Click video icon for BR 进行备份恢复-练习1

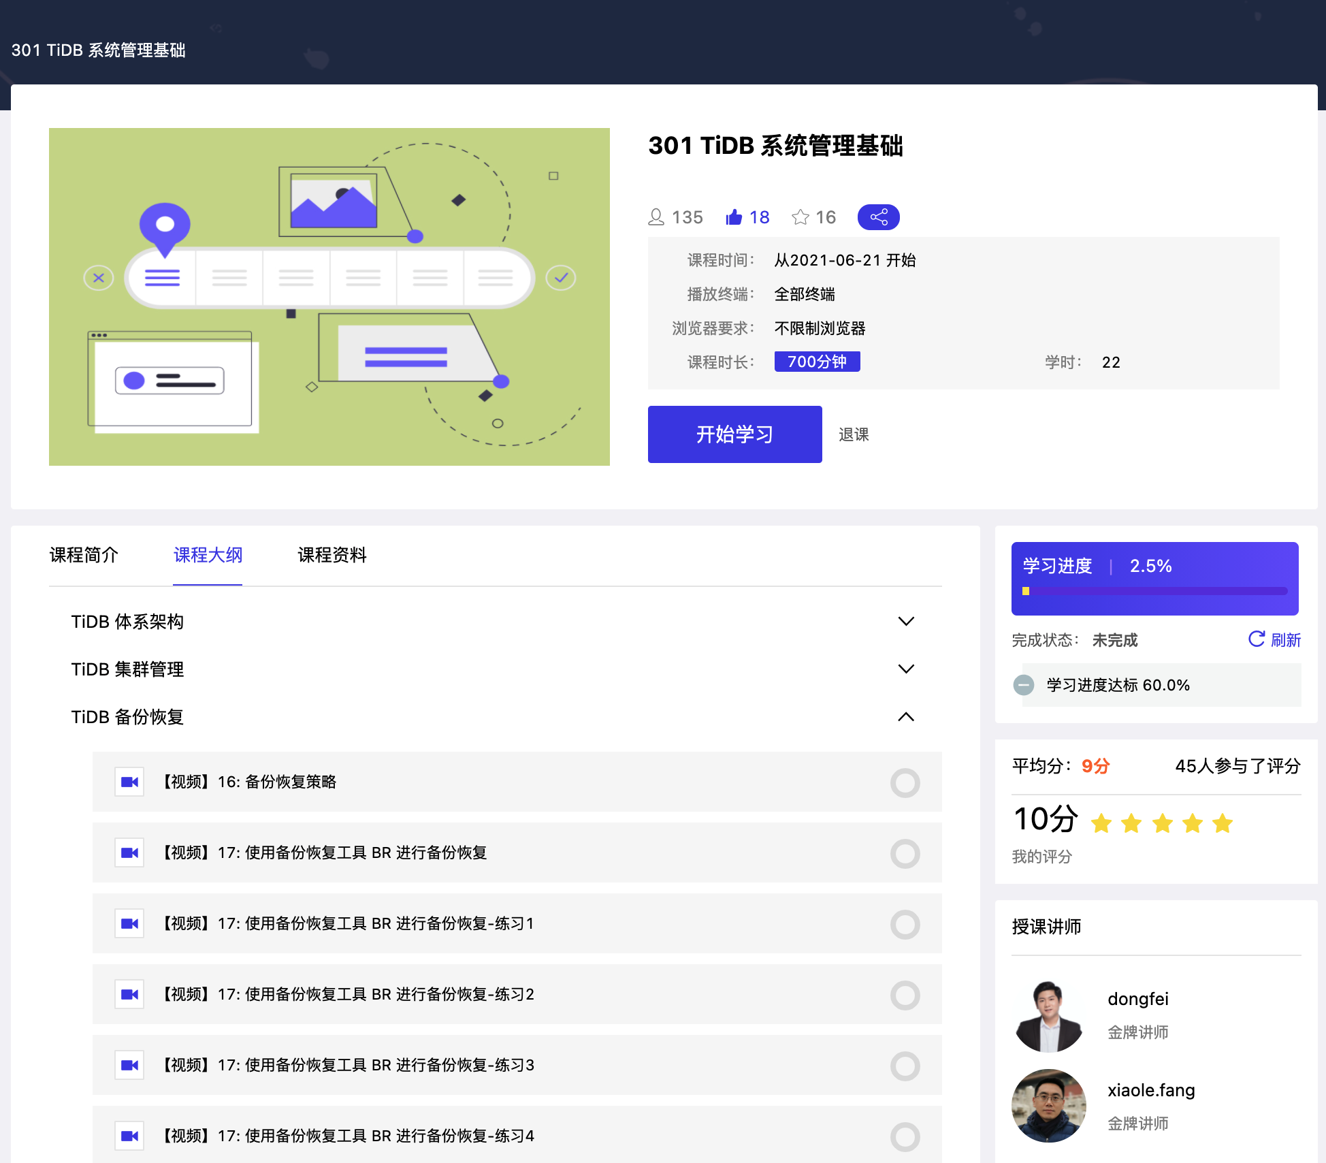click(129, 923)
